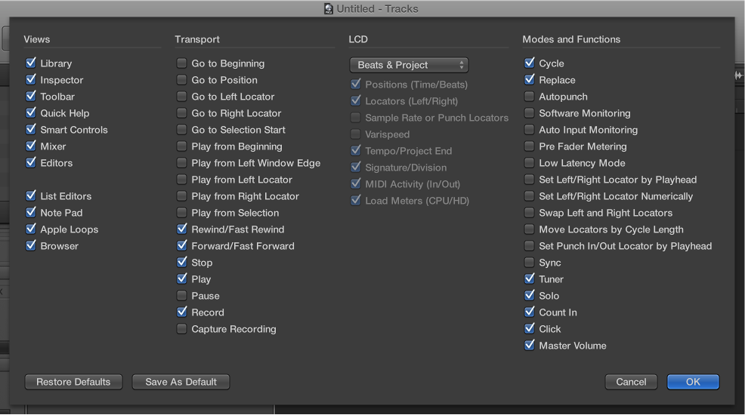Click Save As Default button
The width and height of the screenshot is (745, 415).
coord(181,382)
